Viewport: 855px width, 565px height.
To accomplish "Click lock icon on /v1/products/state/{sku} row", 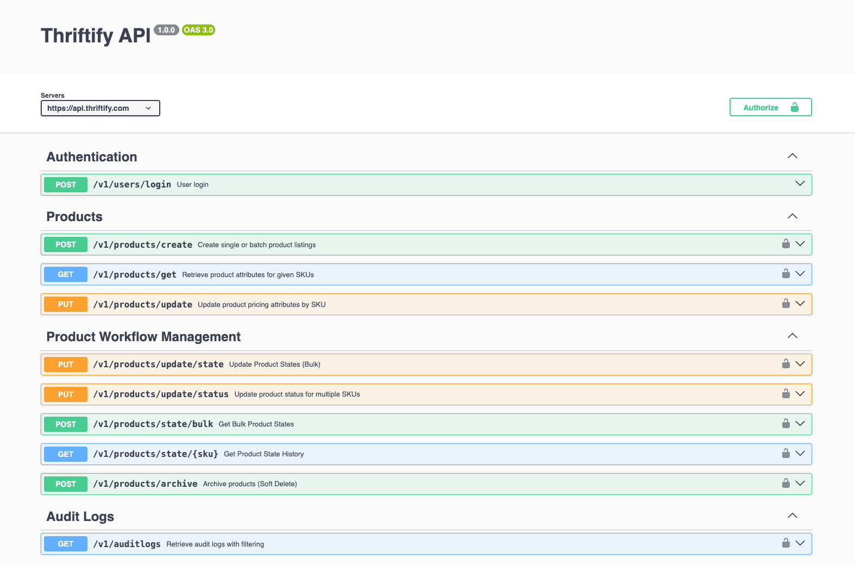I will point(786,453).
